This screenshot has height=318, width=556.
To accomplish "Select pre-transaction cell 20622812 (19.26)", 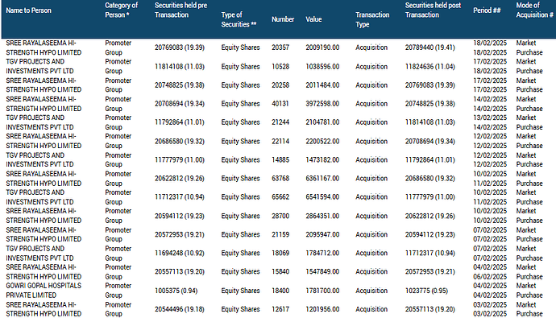I will pyautogui.click(x=180, y=178).
